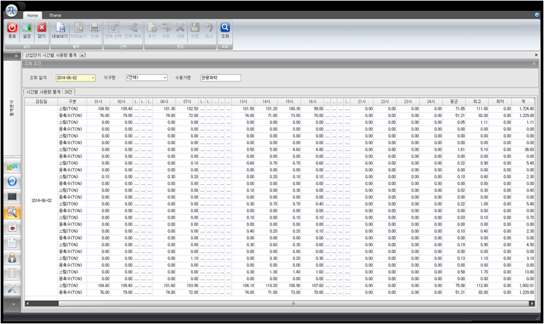
Task: Click the wrench tools icon in sidebar
Action: (12, 288)
